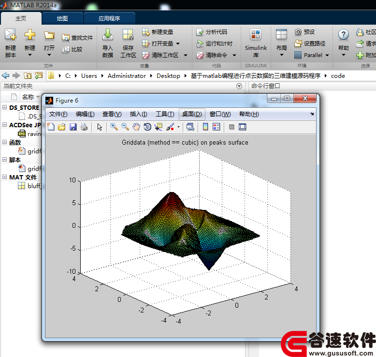Click 'Administrator' in the address path
Screen dimensions: 376x357
pyautogui.click(x=127, y=76)
